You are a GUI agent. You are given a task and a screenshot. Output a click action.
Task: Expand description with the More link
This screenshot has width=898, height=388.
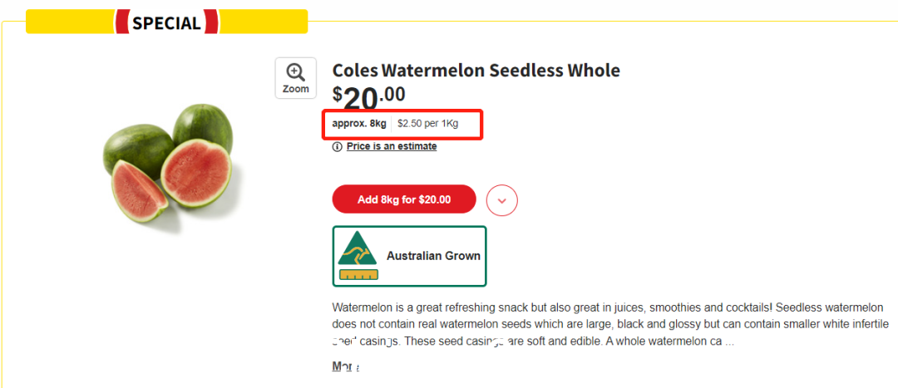tap(345, 366)
